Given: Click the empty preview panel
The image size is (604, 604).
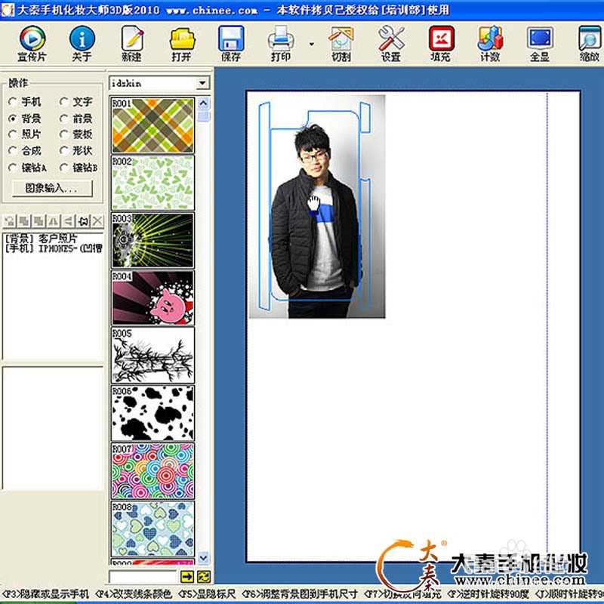Looking at the screenshot, I should click(53, 428).
